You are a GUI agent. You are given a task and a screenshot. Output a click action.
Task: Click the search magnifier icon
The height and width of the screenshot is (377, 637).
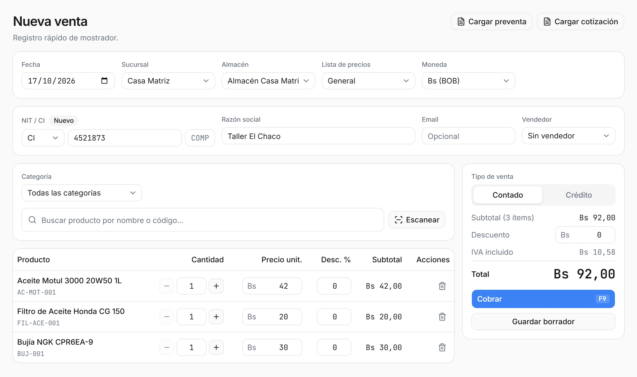[32, 220]
